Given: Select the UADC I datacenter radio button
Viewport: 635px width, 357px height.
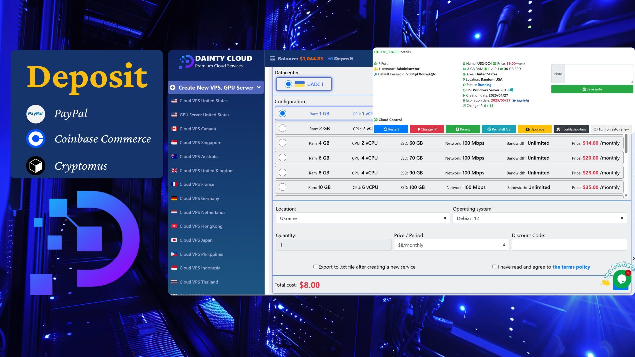Looking at the screenshot, I should 288,84.
